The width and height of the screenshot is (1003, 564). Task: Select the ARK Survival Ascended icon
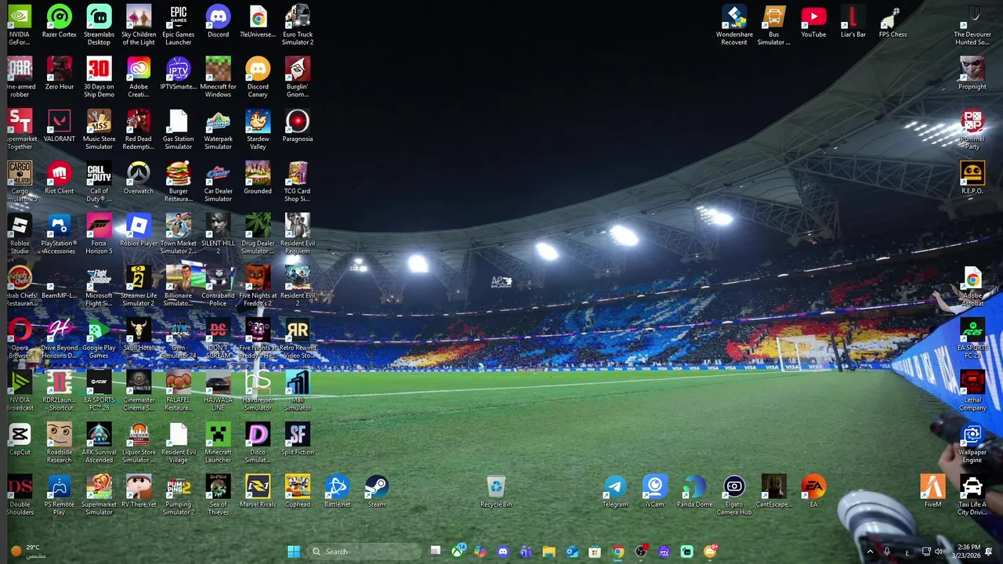pyautogui.click(x=99, y=443)
